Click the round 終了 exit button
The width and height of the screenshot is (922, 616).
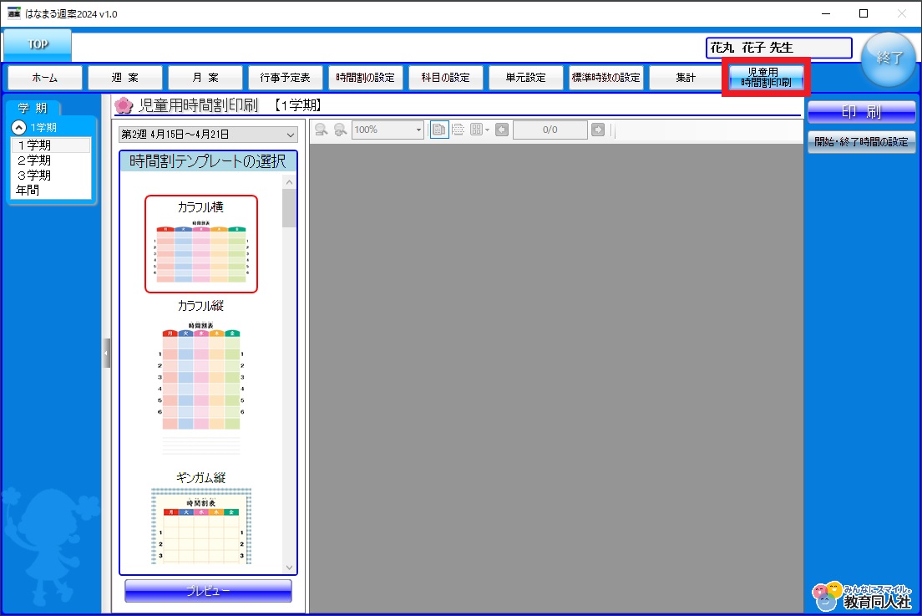(889, 58)
